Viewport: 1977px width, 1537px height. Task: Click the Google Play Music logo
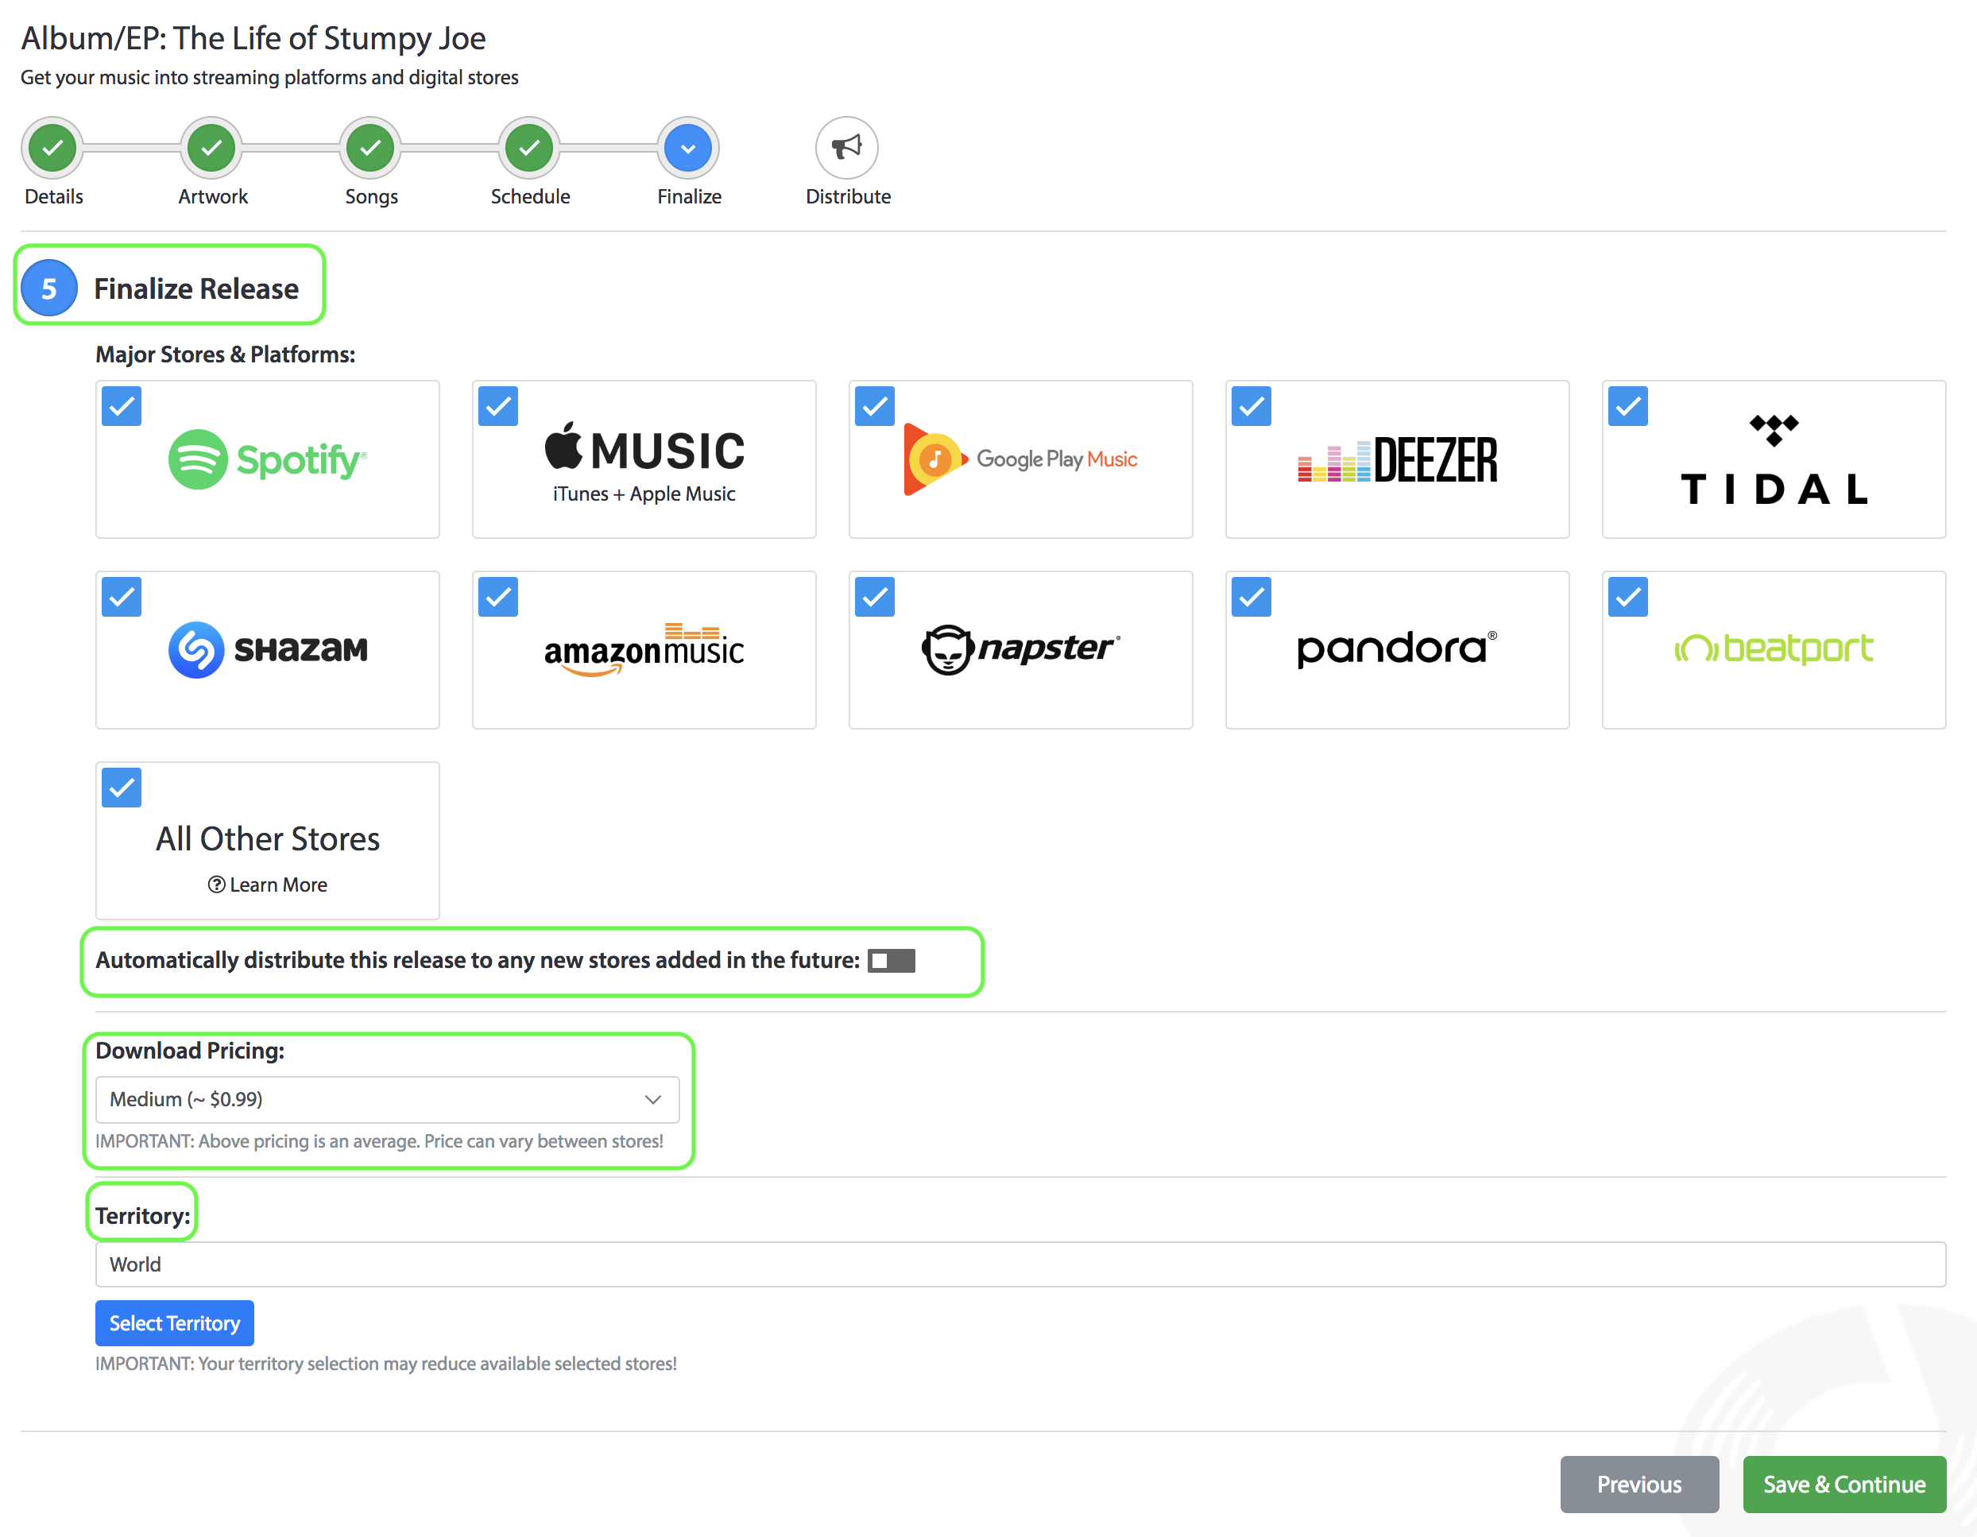tap(1020, 459)
